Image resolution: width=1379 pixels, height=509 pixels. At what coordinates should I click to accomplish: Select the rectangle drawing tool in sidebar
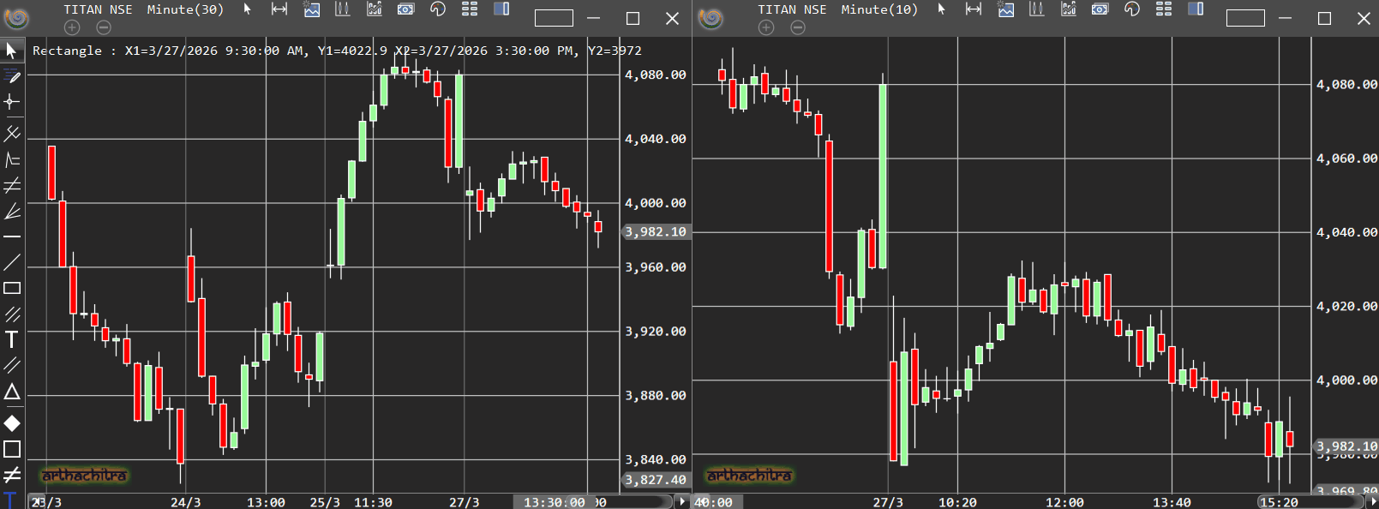click(x=12, y=289)
